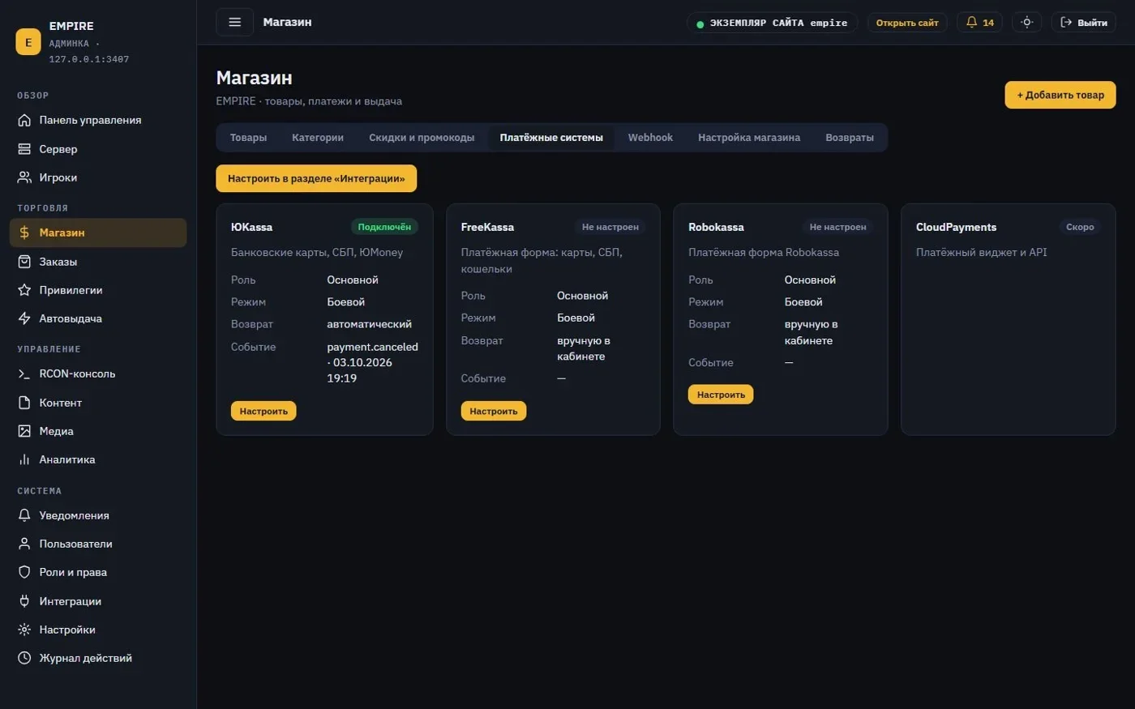
Task: Click Настроить в разделе «Интеграции» button
Action: click(x=316, y=178)
